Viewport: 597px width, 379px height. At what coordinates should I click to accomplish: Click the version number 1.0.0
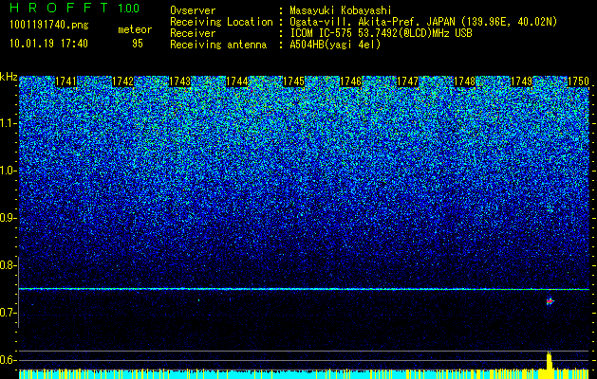click(x=129, y=8)
